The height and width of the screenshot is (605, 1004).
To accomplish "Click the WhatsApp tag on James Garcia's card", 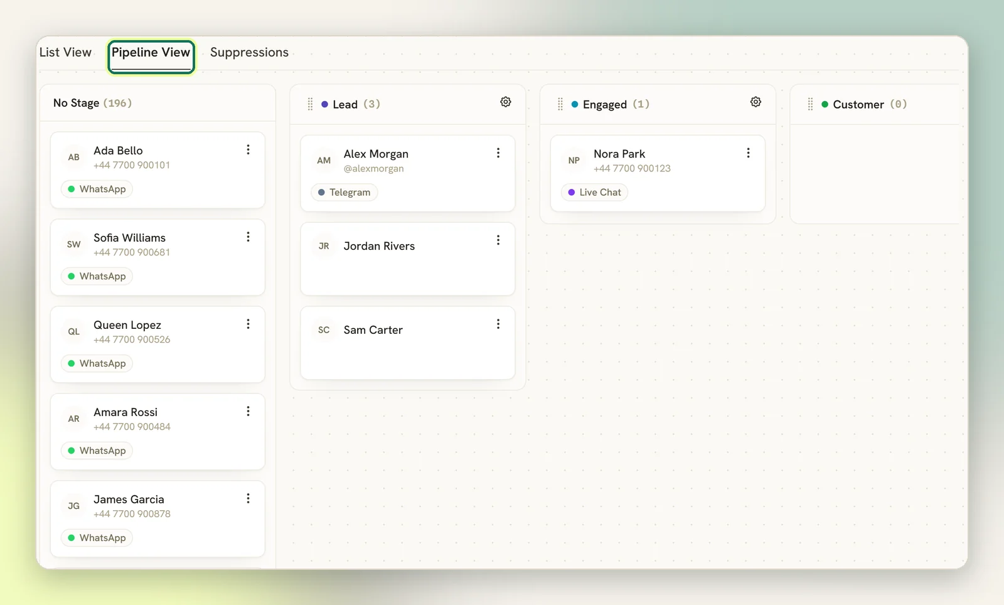I will pyautogui.click(x=97, y=538).
